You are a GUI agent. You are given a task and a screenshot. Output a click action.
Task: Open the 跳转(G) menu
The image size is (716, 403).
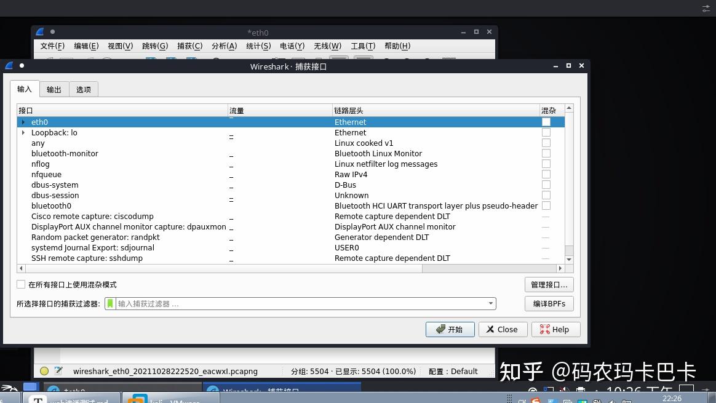155,46
